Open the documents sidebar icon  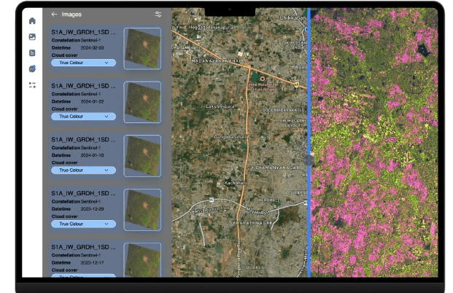pos(32,52)
